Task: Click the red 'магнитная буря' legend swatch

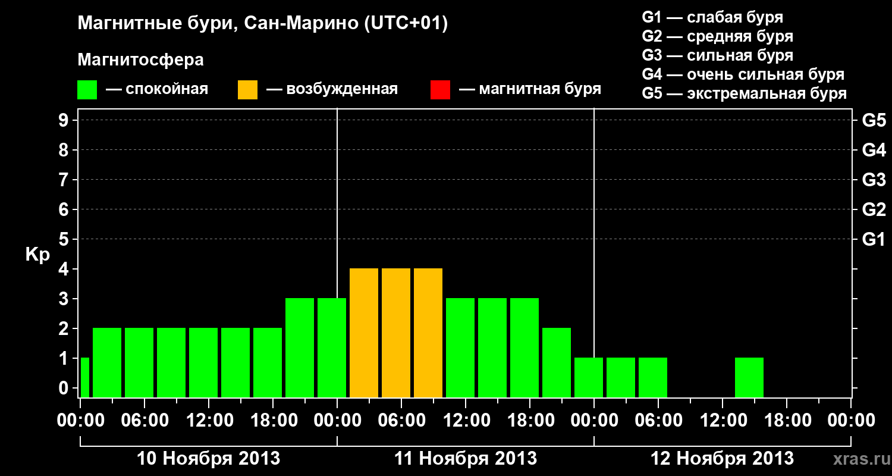Action: click(440, 90)
